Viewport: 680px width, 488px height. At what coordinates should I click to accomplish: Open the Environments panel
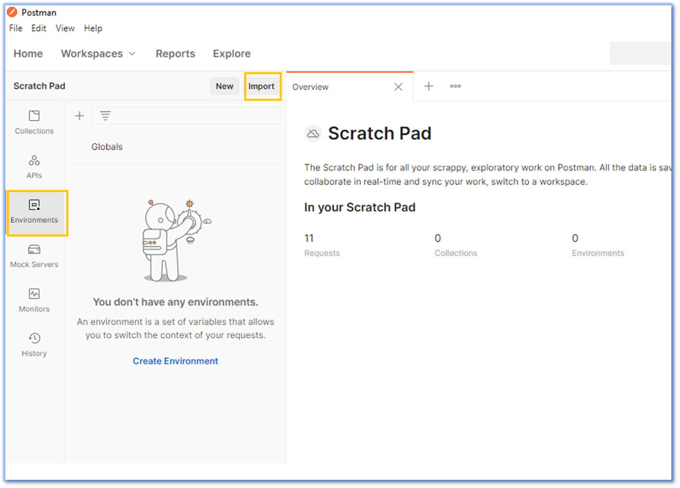(34, 212)
